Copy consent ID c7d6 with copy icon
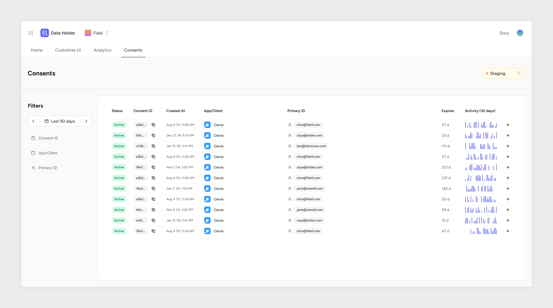Screen dimensions: 553x308 point(153,146)
